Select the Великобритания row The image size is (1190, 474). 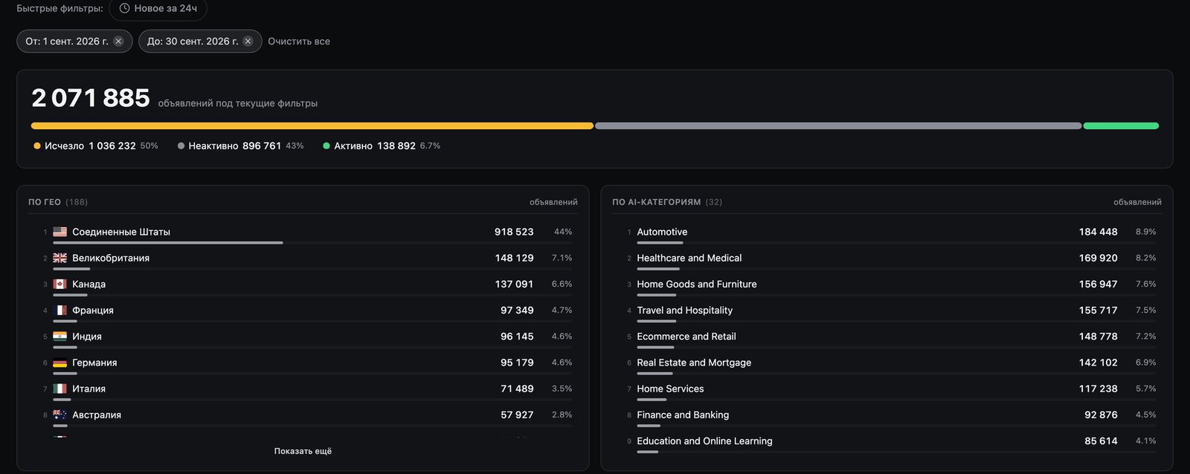[303, 259]
